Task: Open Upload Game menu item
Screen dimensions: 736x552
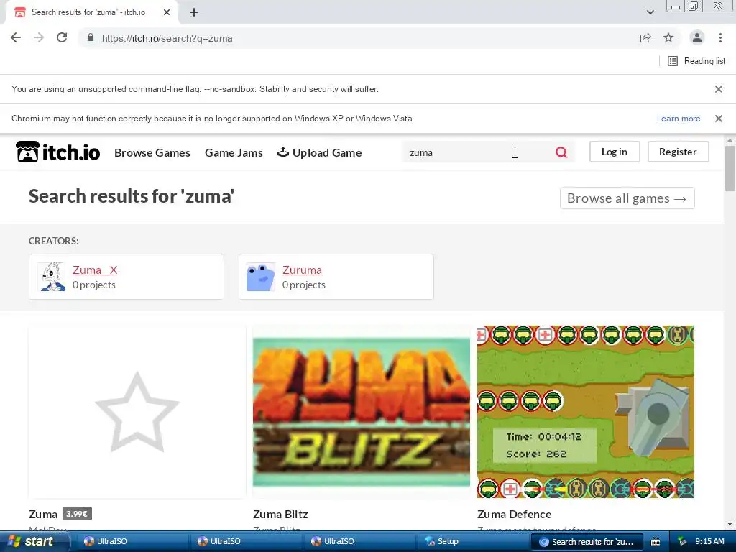Action: point(319,152)
